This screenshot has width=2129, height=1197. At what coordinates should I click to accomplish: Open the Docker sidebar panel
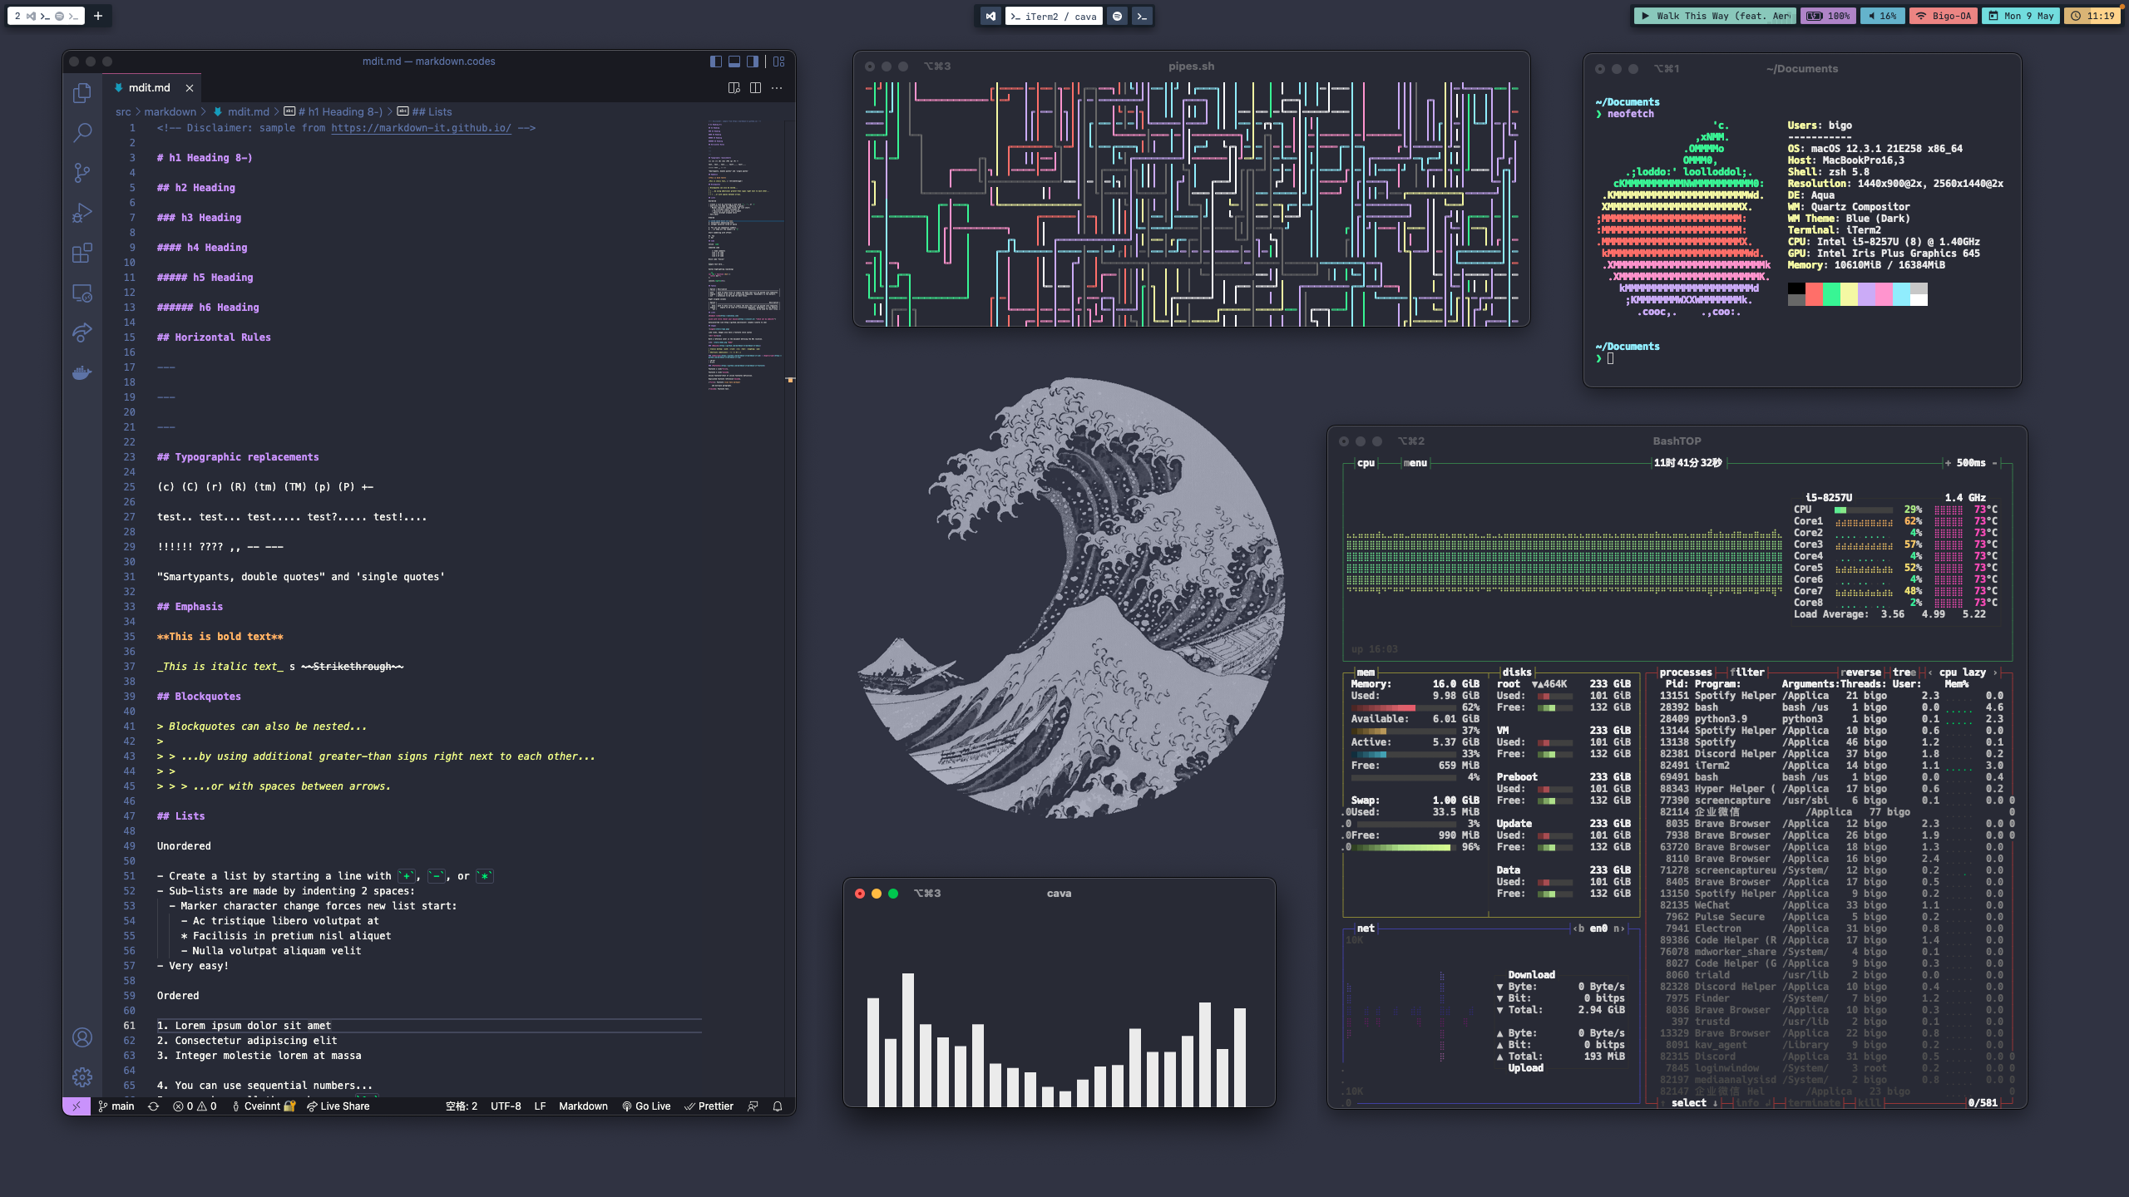[x=82, y=372]
